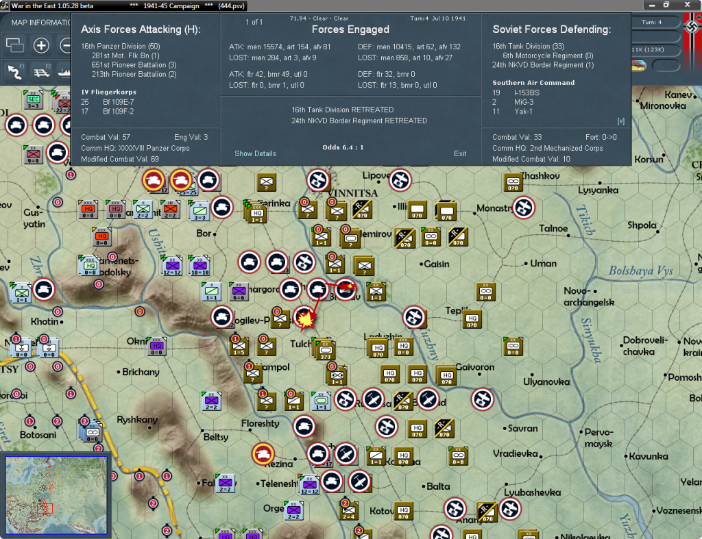The height and width of the screenshot is (539, 702).
Task: Click Show Details in the combat report
Action: coord(255,153)
